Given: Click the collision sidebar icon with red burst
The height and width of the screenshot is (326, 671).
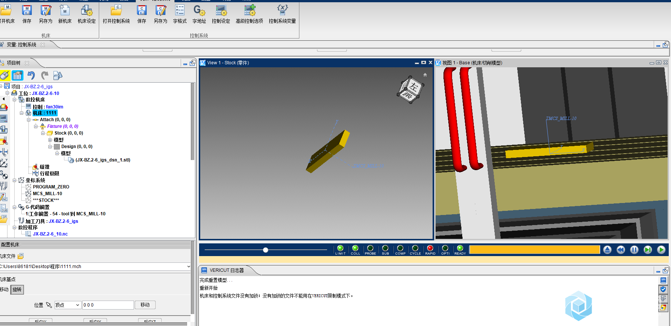Looking at the screenshot, I should click(x=4, y=141).
